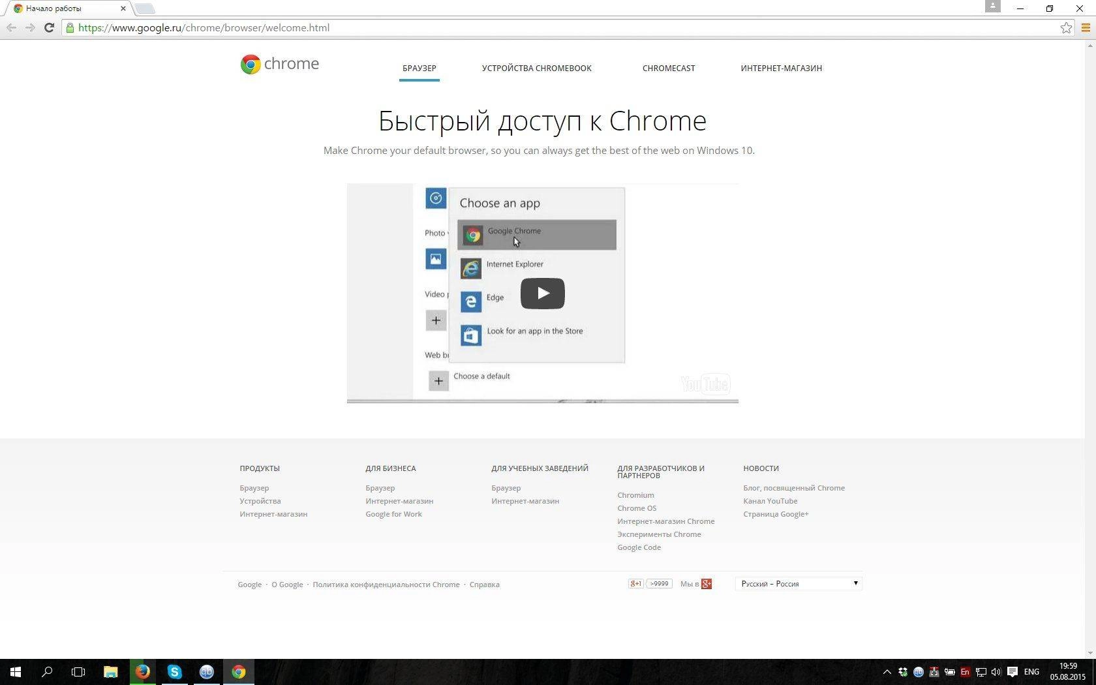
Task: Show hidden tray icons chevron
Action: [887, 672]
